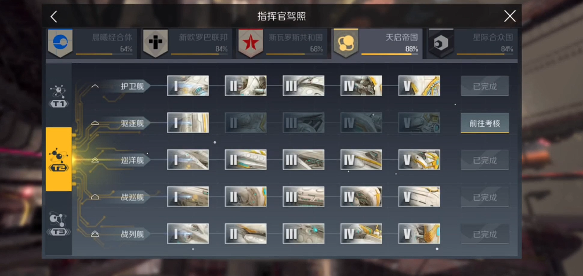Open 巡洋舰 level V license thumbnail
The width and height of the screenshot is (583, 276).
tap(419, 160)
